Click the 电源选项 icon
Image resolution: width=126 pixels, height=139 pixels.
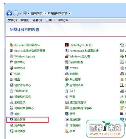(x=12, y=68)
